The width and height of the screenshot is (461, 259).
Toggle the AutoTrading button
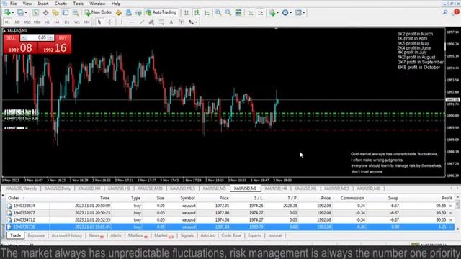tap(161, 12)
